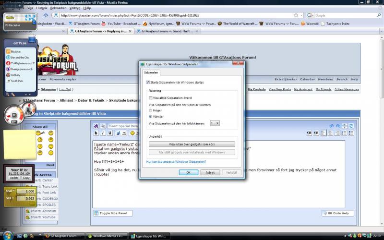Click the CPU meter gadget dial
Viewport: 384px width, 240px height.
point(13,113)
